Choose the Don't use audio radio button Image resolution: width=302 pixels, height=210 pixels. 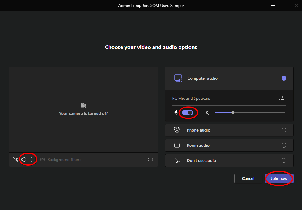pyautogui.click(x=284, y=160)
